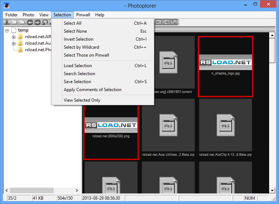Click the temp root document icon
Screen dimensions: 279x204
click(14, 30)
